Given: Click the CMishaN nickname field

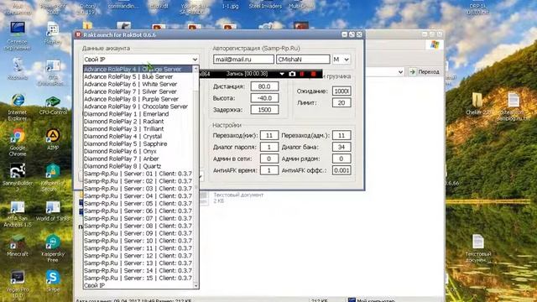Looking at the screenshot, I should pyautogui.click(x=303, y=60).
